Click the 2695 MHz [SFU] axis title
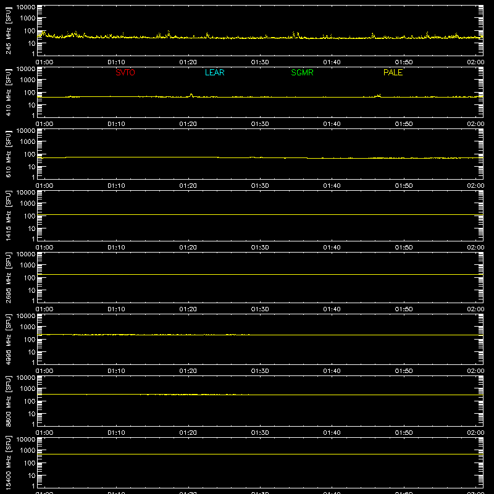Viewport: 494px width, 494px height. pos(9,277)
